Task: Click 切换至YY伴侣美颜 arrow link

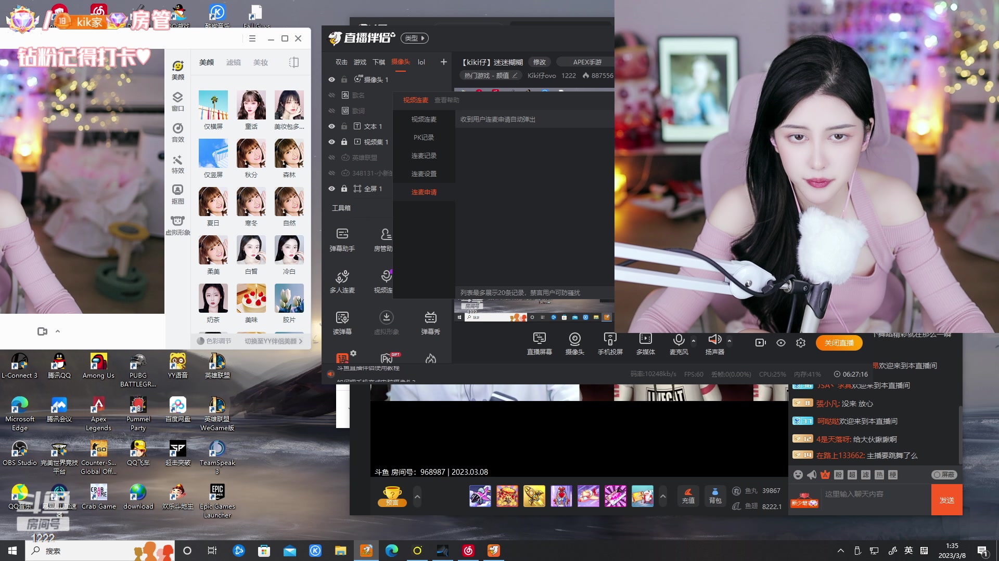Action: [273, 341]
